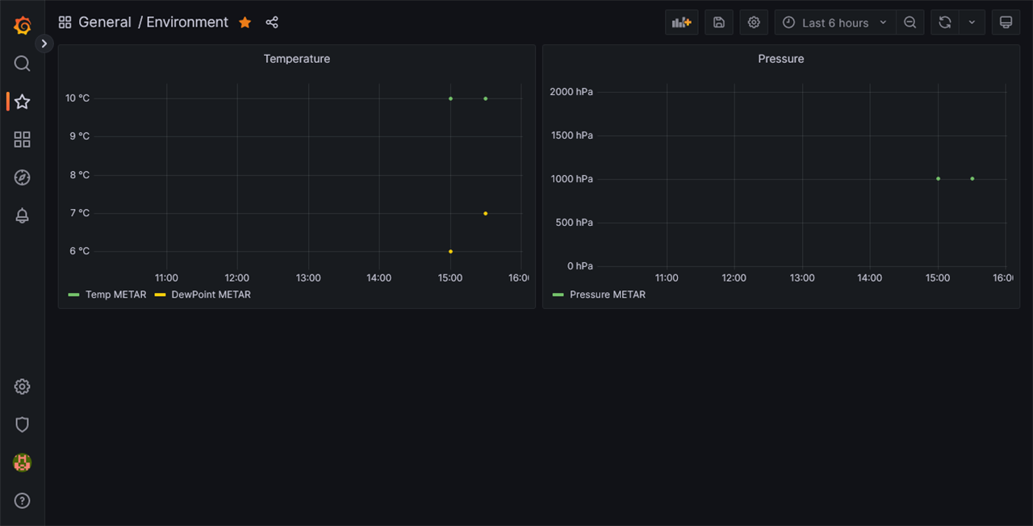Image resolution: width=1033 pixels, height=526 pixels.
Task: Click the yellow dew point dot at 6 °C
Action: pos(450,251)
